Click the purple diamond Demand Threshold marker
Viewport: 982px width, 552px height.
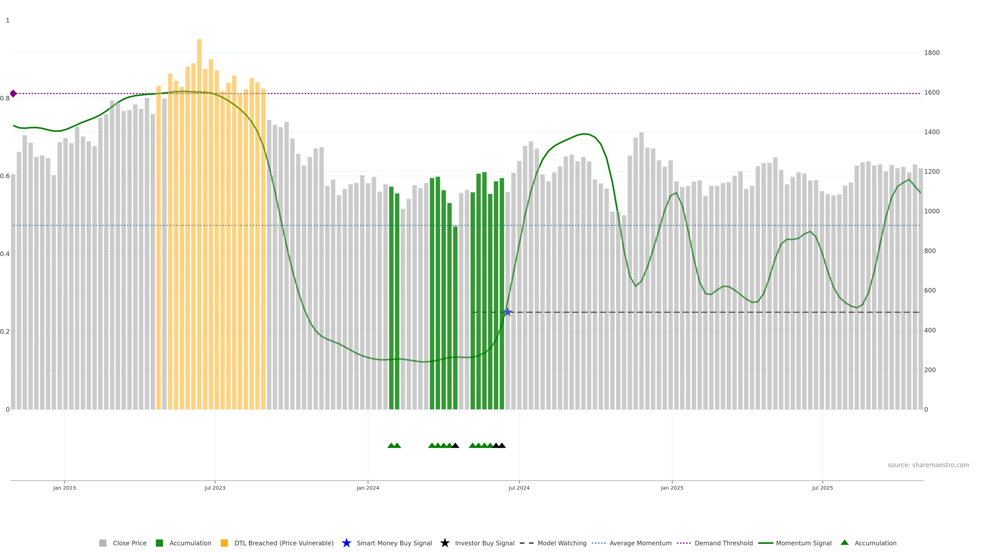13,93
